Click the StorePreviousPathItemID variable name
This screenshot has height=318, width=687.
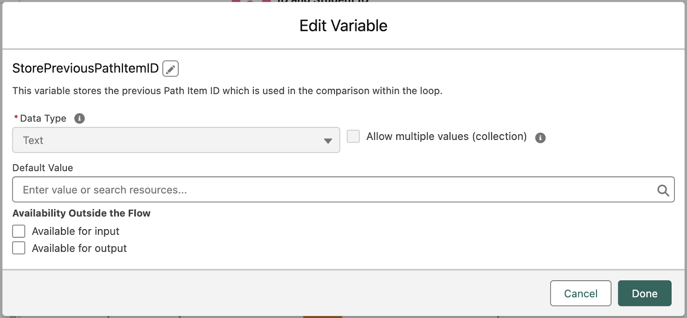tap(85, 68)
